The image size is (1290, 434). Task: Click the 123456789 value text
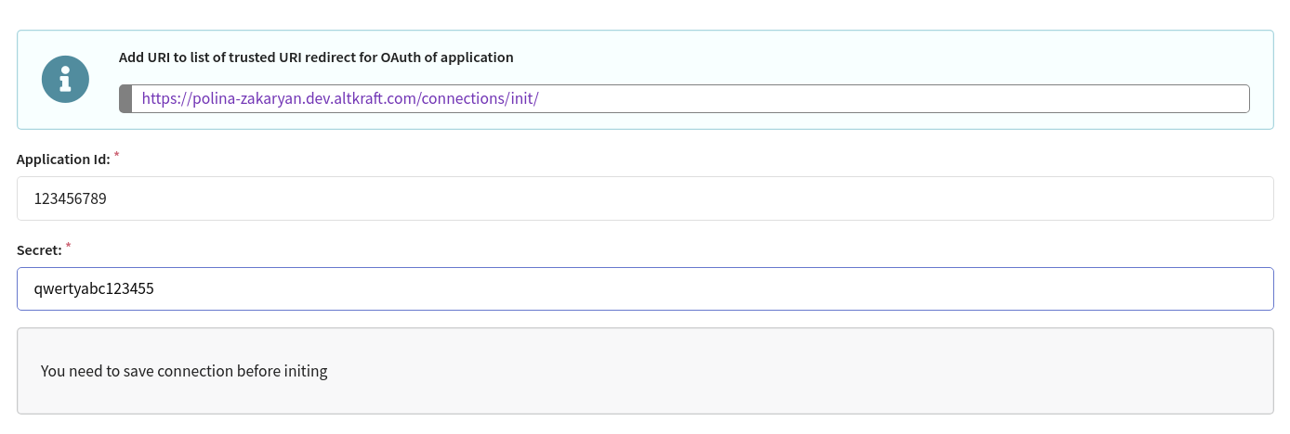[x=71, y=198]
